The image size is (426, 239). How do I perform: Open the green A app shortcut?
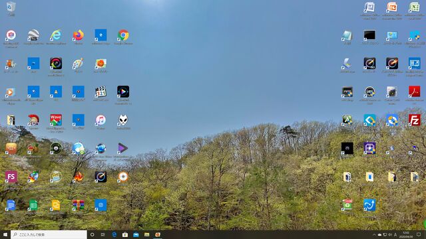tap(347, 120)
